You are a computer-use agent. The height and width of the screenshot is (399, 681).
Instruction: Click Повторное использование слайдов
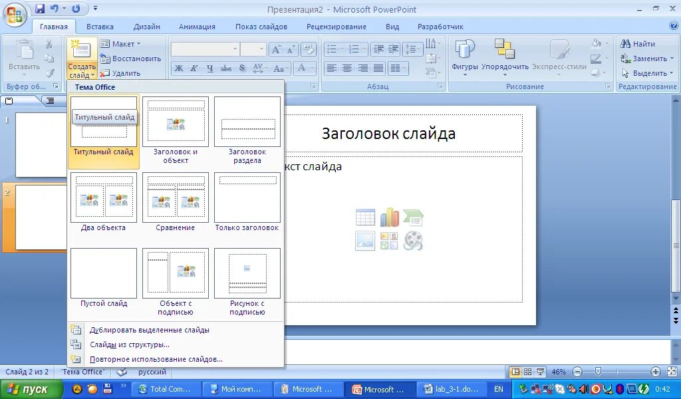pyautogui.click(x=176, y=360)
